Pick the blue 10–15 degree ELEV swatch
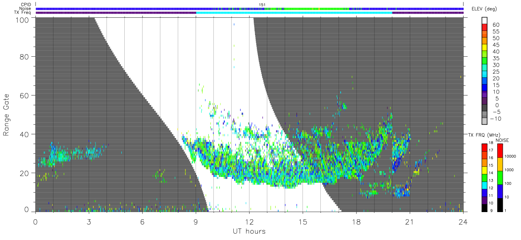 click(485, 88)
